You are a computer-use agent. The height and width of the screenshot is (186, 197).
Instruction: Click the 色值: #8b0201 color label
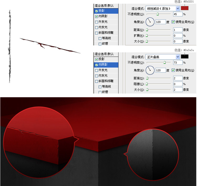tap(184, 2)
